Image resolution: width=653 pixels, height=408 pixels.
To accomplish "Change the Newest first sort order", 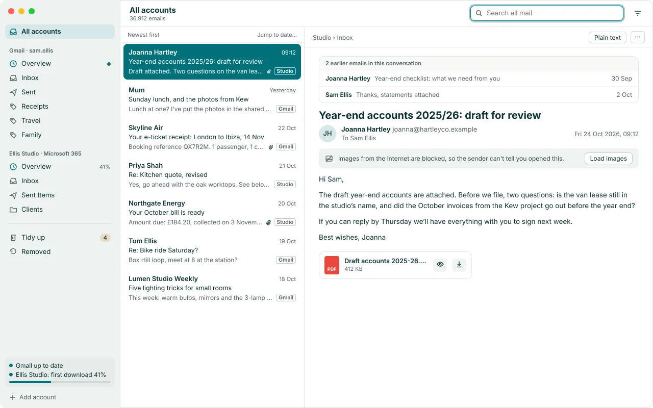I will point(143,35).
